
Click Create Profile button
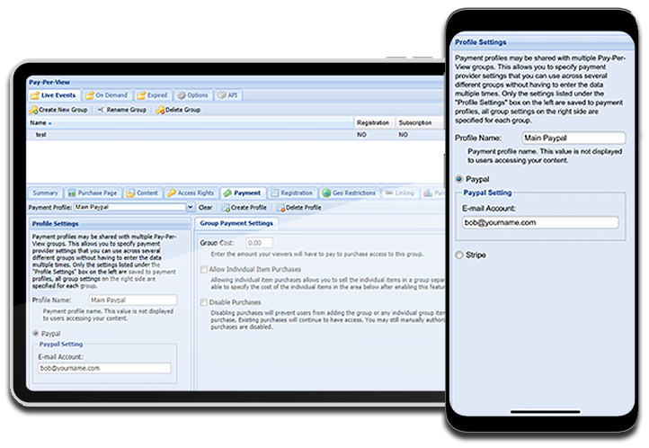pyautogui.click(x=244, y=208)
